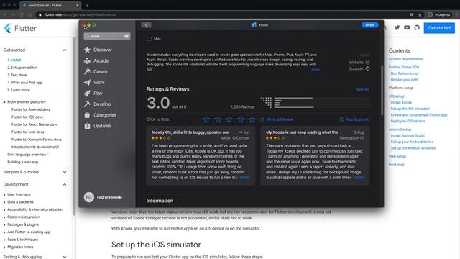Viewport: 460px width, 259px height.
Task: Reload the browser page
Action: (22, 14)
